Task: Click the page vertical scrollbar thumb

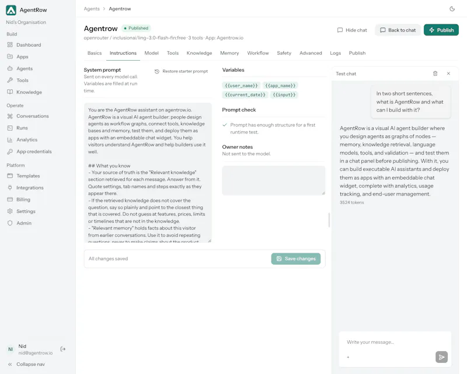Action: pyautogui.click(x=329, y=220)
